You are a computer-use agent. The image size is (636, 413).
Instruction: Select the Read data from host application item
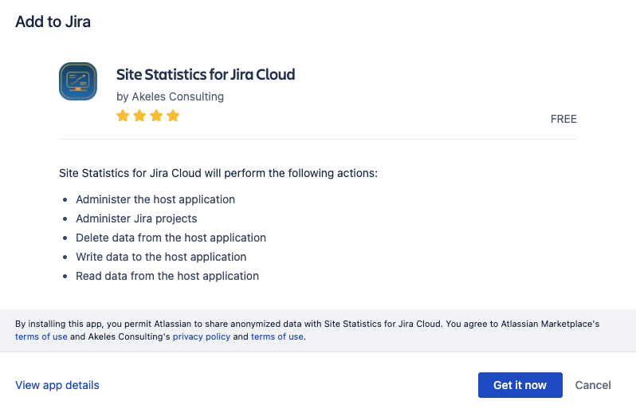(167, 276)
